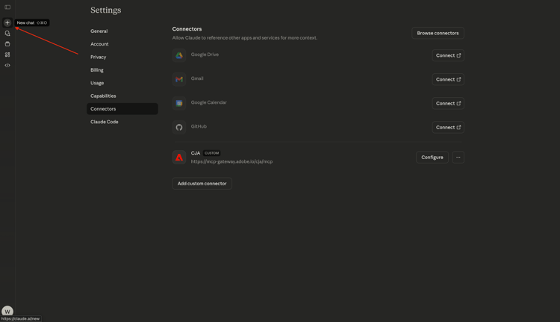Open Billing settings section
Image resolution: width=560 pixels, height=322 pixels.
click(97, 70)
